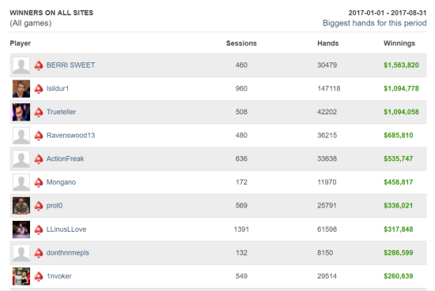Open Biggest hands for this period link
Viewport: 435px width, 291px height.
coord(375,23)
